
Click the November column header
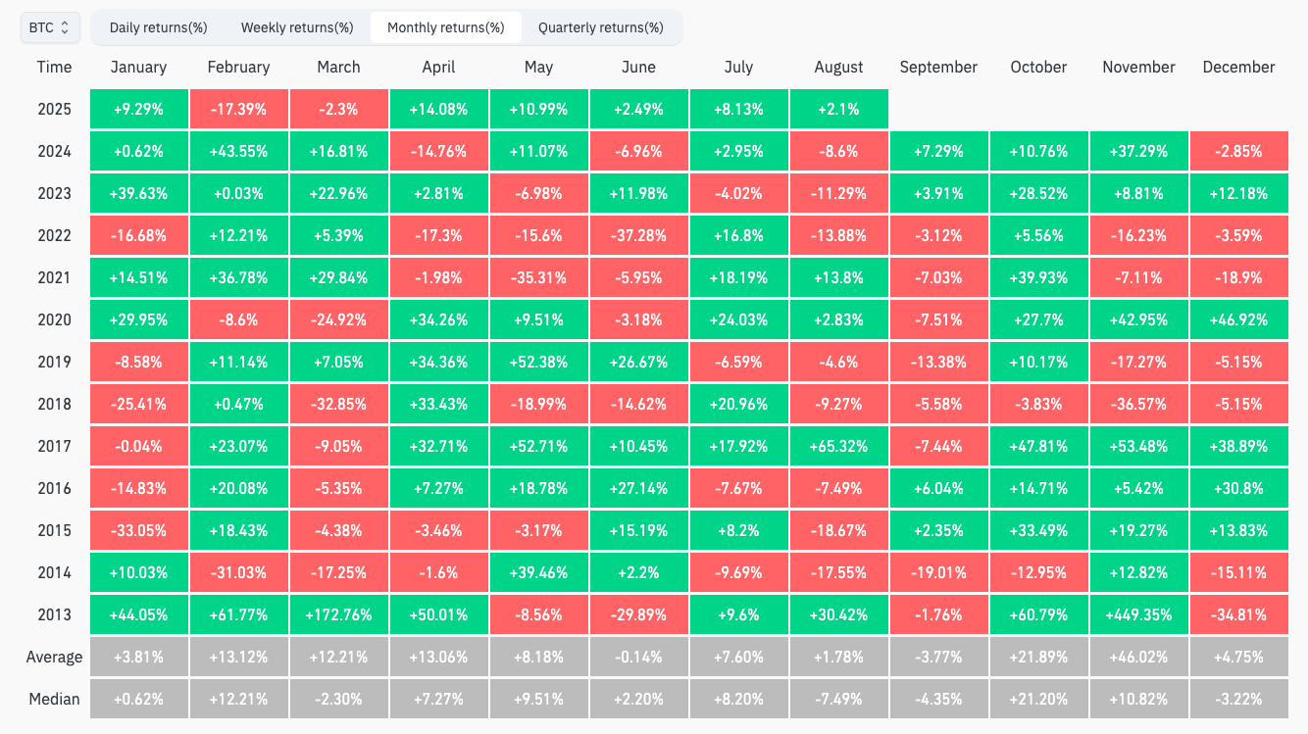[x=1138, y=68]
